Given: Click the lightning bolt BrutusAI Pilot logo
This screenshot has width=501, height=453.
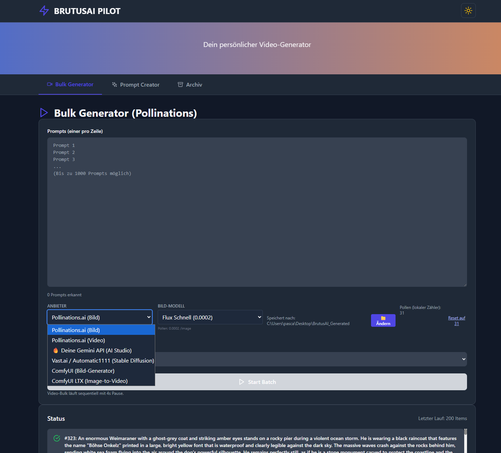Looking at the screenshot, I should pos(44,11).
